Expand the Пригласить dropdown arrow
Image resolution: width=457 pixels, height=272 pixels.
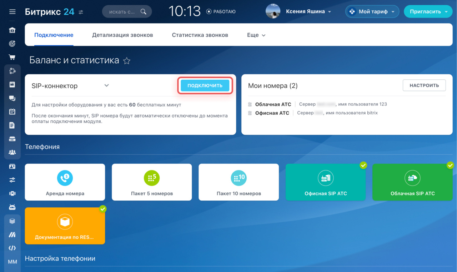(446, 12)
